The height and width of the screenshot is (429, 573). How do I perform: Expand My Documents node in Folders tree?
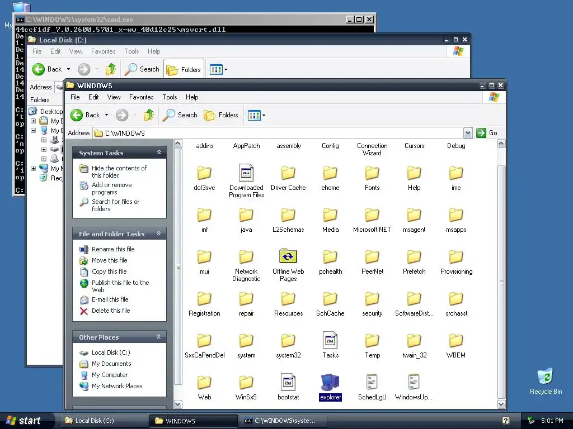tap(33, 121)
